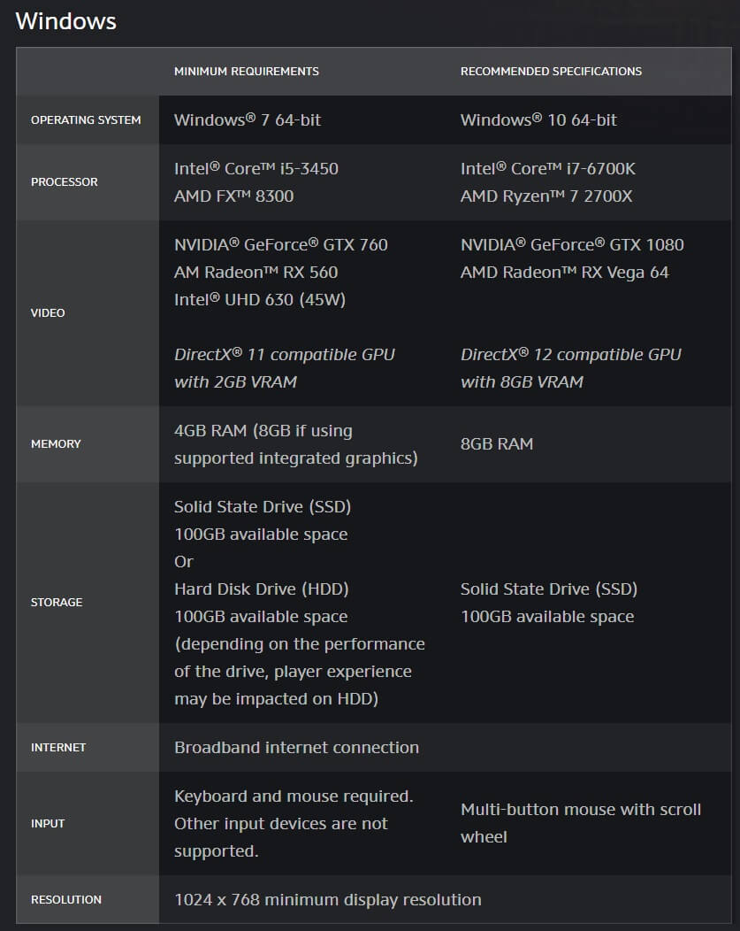
Task: Select the Video row label
Action: 48,312
